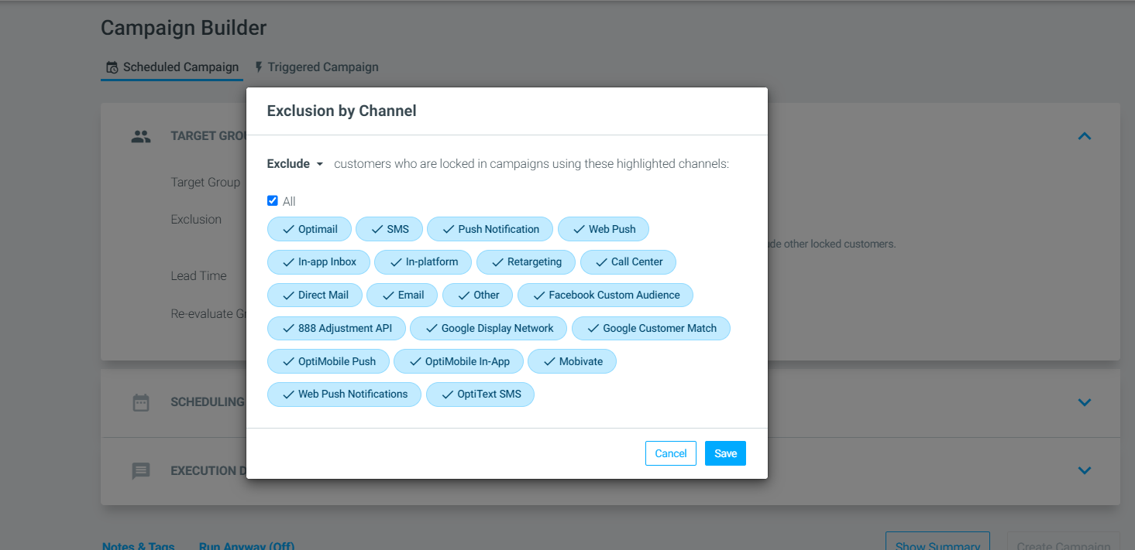Image resolution: width=1135 pixels, height=550 pixels.
Task: Save the channel exclusion settings
Action: 725,453
